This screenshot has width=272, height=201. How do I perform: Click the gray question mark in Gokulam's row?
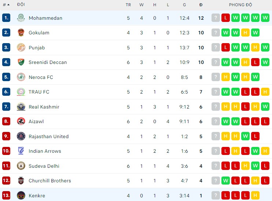(x=216, y=33)
